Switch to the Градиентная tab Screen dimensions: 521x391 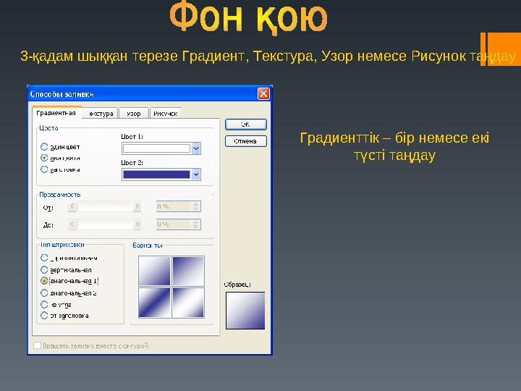pos(56,113)
